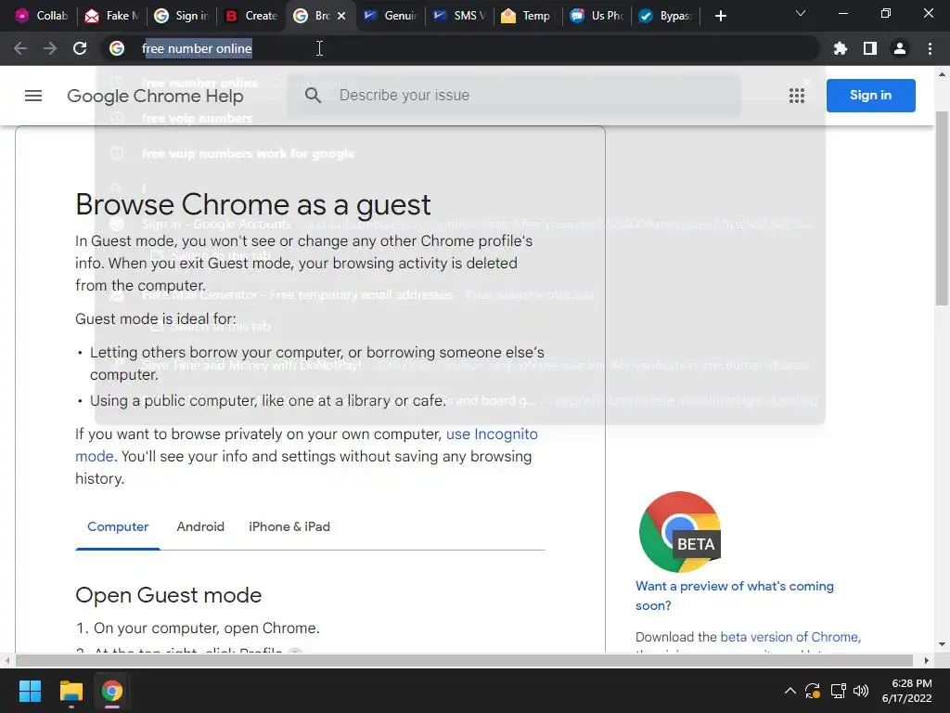Click the Google Chrome Help title
This screenshot has width=950, height=713.
point(155,96)
